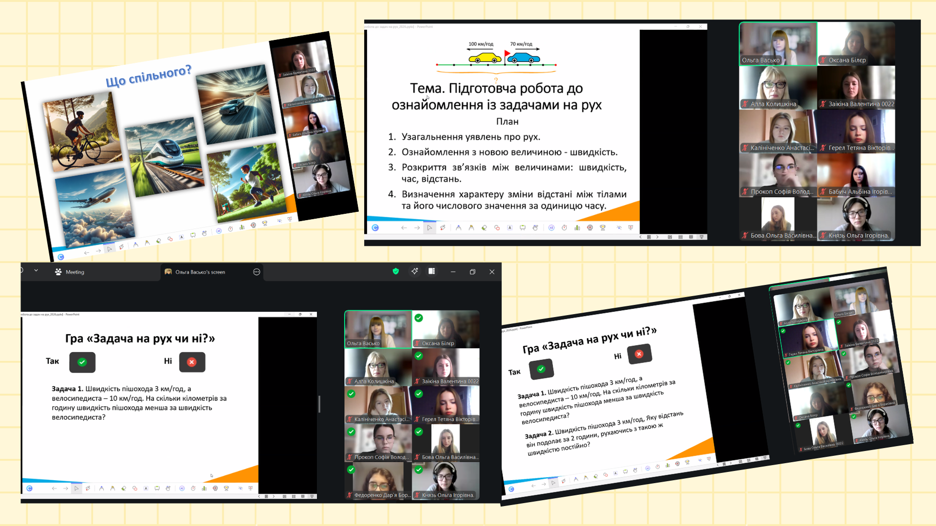The width and height of the screenshot is (936, 526).
Task: Go to next slide arrow under the Тема slide
Action: click(417, 227)
